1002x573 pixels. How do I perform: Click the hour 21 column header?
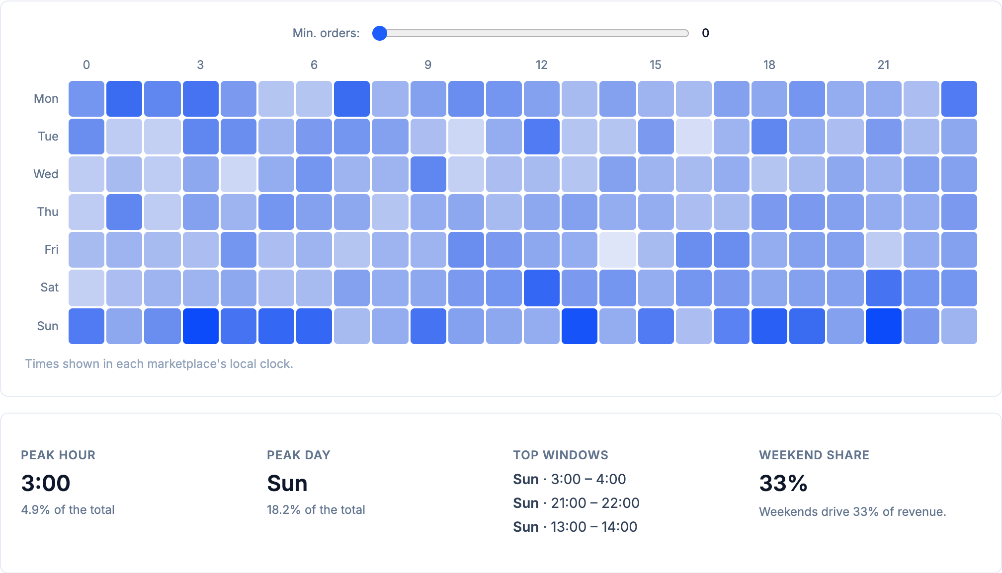[x=884, y=65]
